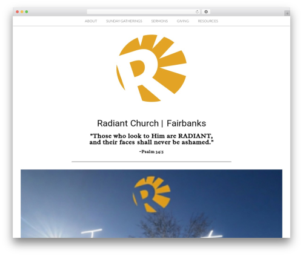Click the "Those who look to Him" quote
Viewport: 303px width, 256px height.
tap(151, 139)
